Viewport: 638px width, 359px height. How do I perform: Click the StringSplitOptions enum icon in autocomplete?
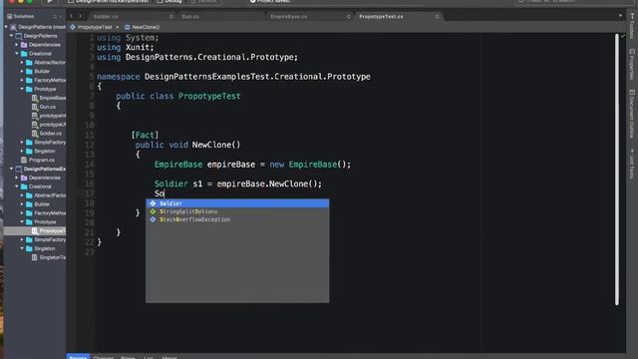coord(153,211)
